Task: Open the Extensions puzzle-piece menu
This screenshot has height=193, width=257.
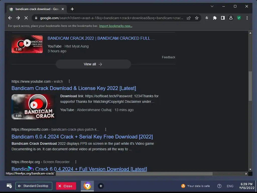Action: (x=215, y=18)
